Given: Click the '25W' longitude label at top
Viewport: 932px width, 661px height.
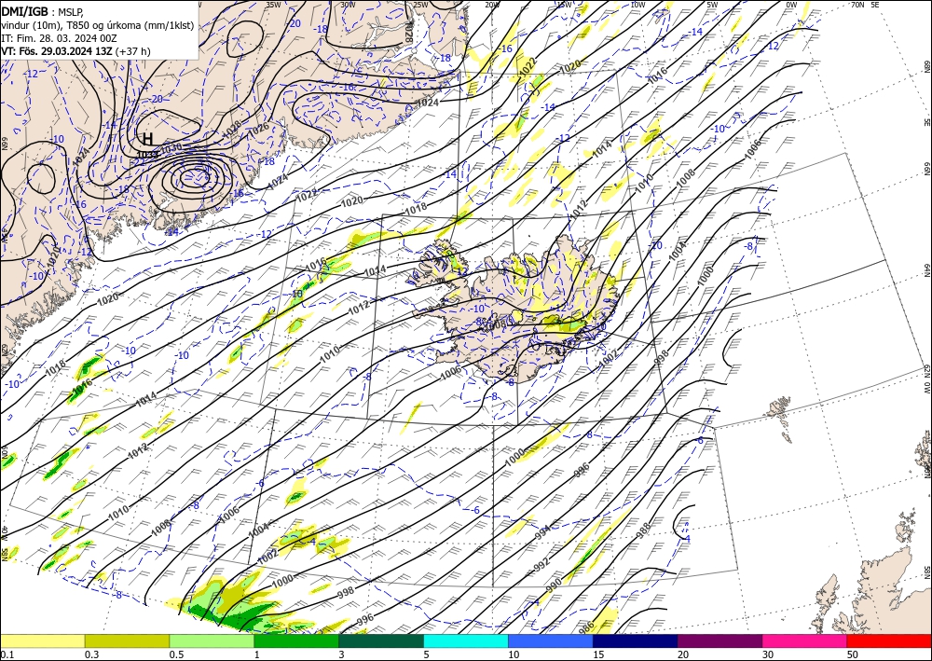Looking at the screenshot, I should click(421, 5).
